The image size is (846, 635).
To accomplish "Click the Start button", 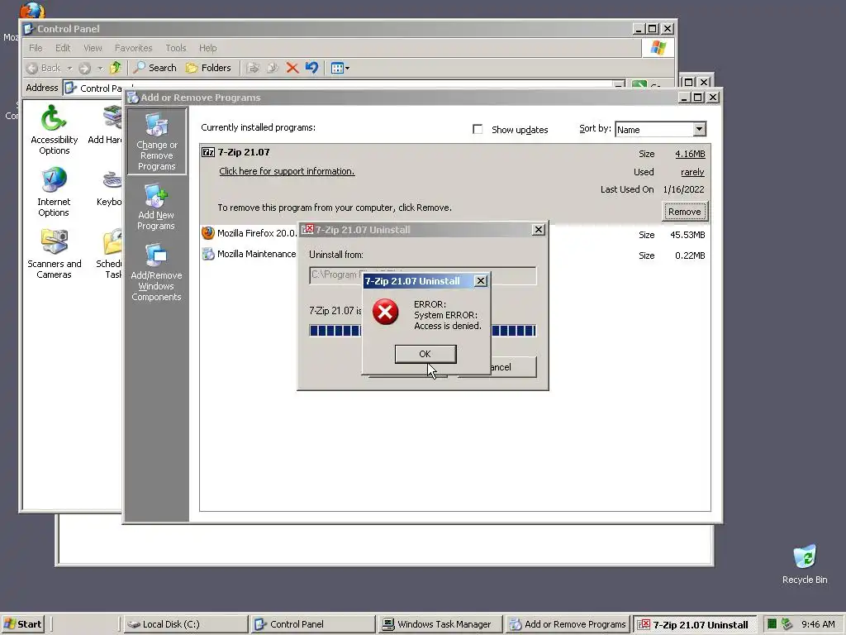I will 22,624.
